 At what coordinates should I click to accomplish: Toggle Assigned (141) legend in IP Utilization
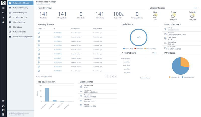tap(174, 77)
